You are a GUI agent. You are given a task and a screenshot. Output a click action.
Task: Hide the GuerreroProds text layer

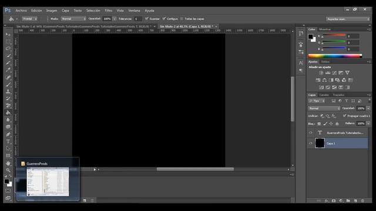311,133
